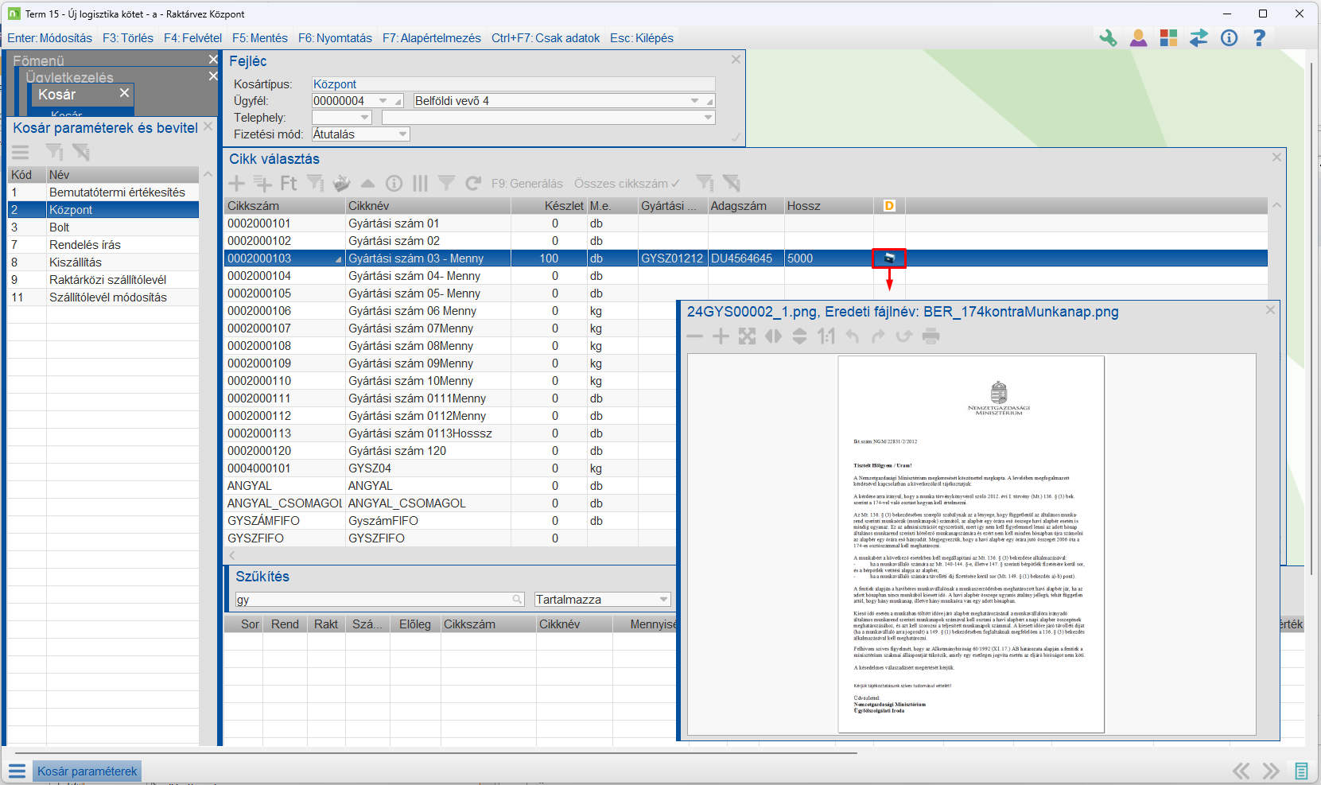Open the Ügyfél name dropdown arrow
Viewport: 1321px width, 785px height.
(695, 101)
